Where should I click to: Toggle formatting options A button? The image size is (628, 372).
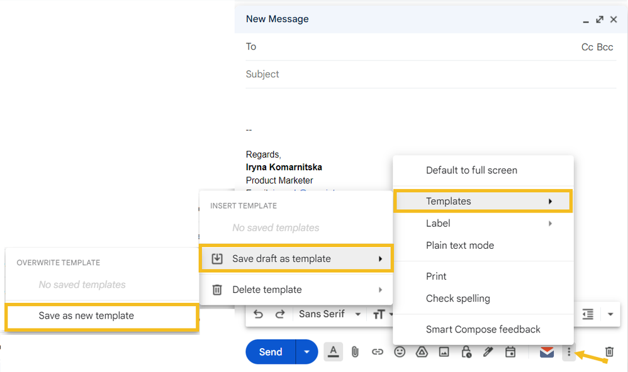coord(334,352)
